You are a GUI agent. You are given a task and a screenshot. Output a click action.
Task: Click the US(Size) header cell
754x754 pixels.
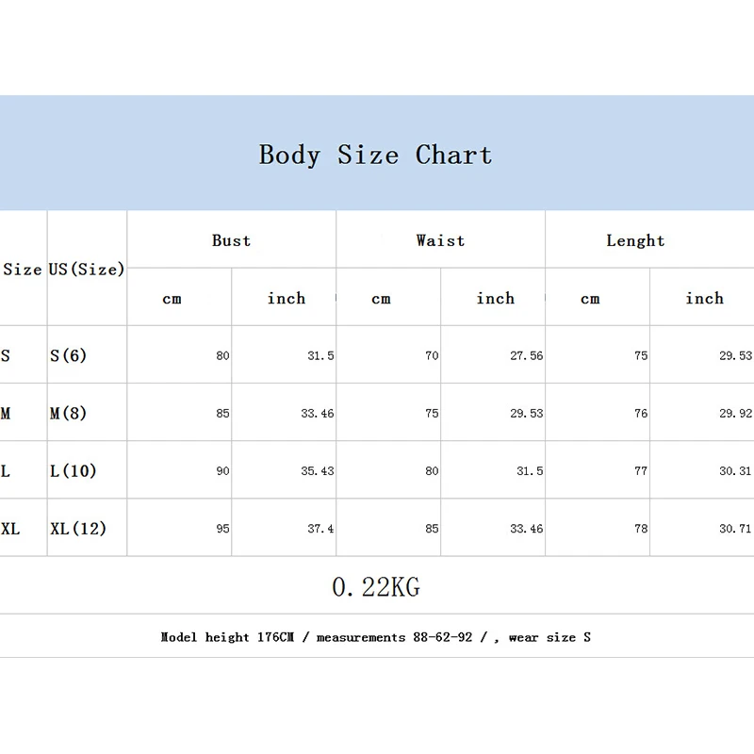tap(87, 269)
